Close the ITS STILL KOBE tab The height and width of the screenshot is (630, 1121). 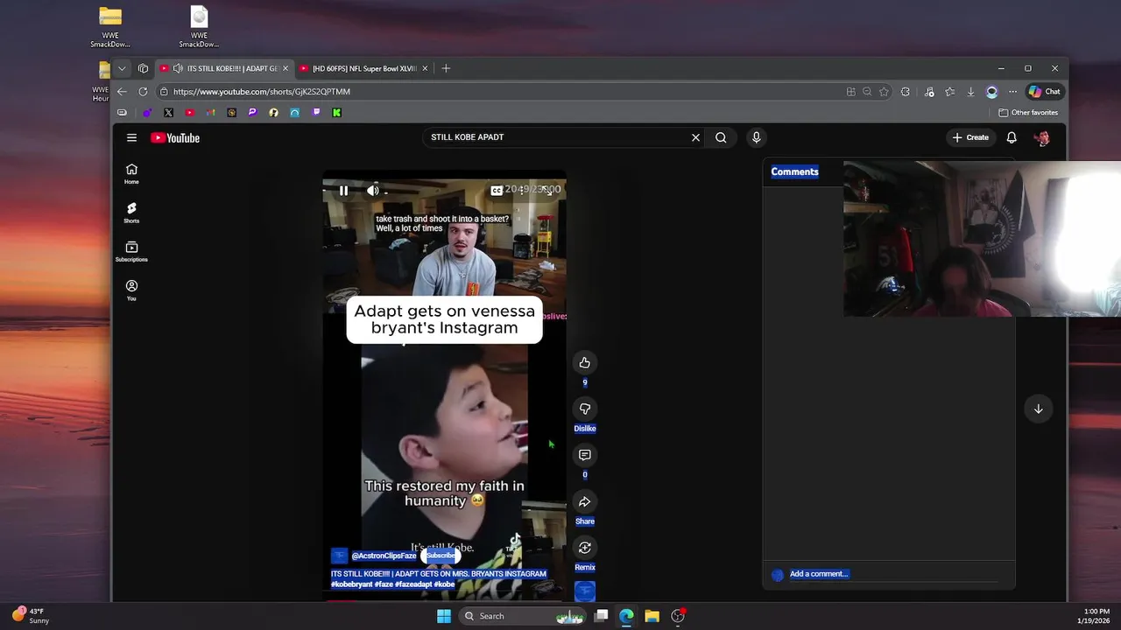point(285,68)
